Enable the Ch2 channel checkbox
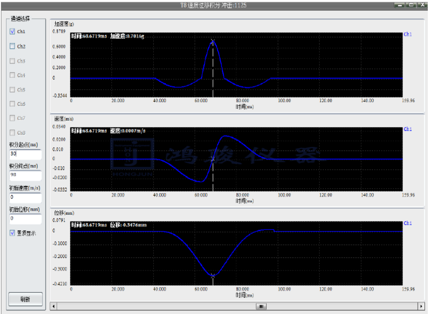This screenshot has height=314, width=437. point(12,46)
